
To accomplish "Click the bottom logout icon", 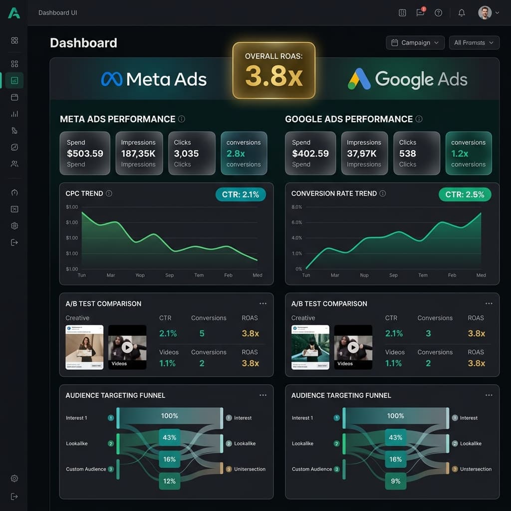I will point(14,497).
